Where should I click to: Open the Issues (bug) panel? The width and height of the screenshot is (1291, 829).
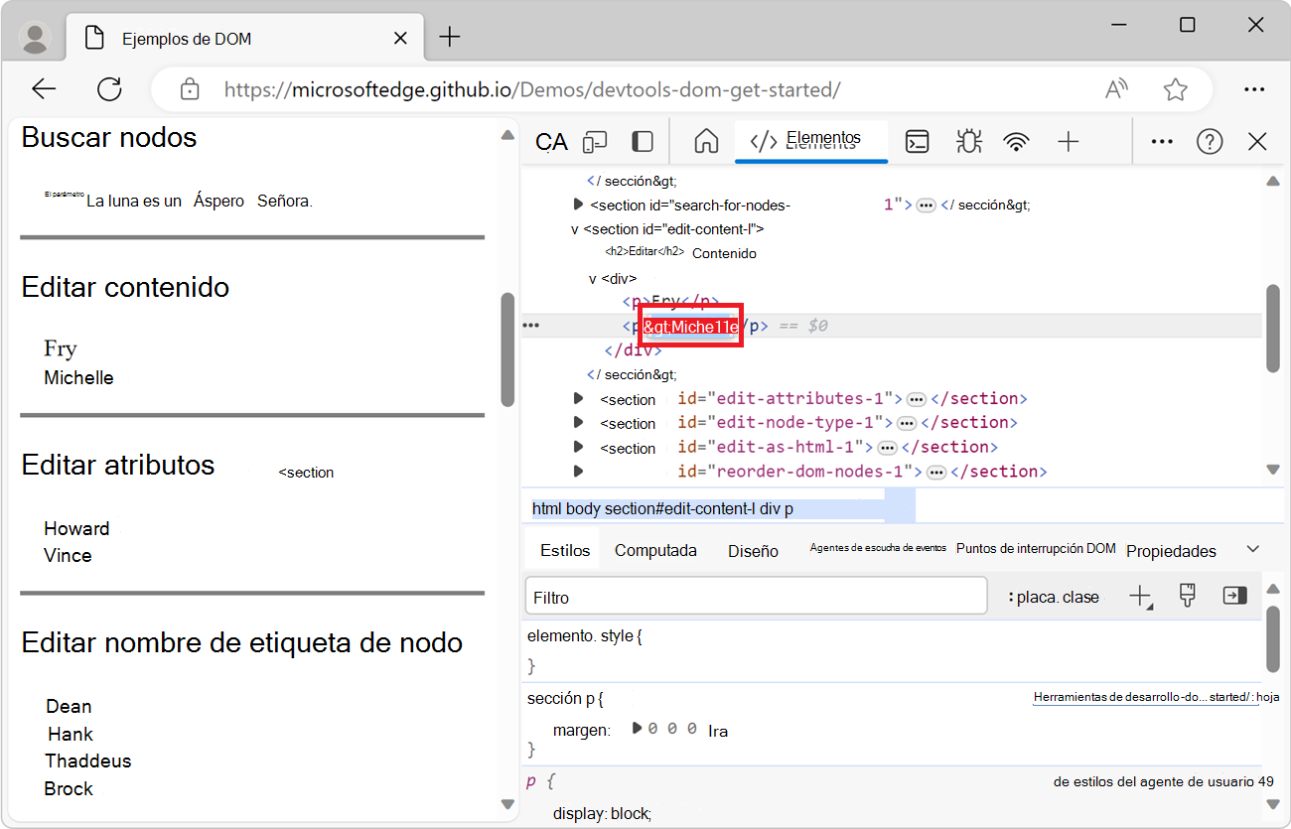pos(968,141)
